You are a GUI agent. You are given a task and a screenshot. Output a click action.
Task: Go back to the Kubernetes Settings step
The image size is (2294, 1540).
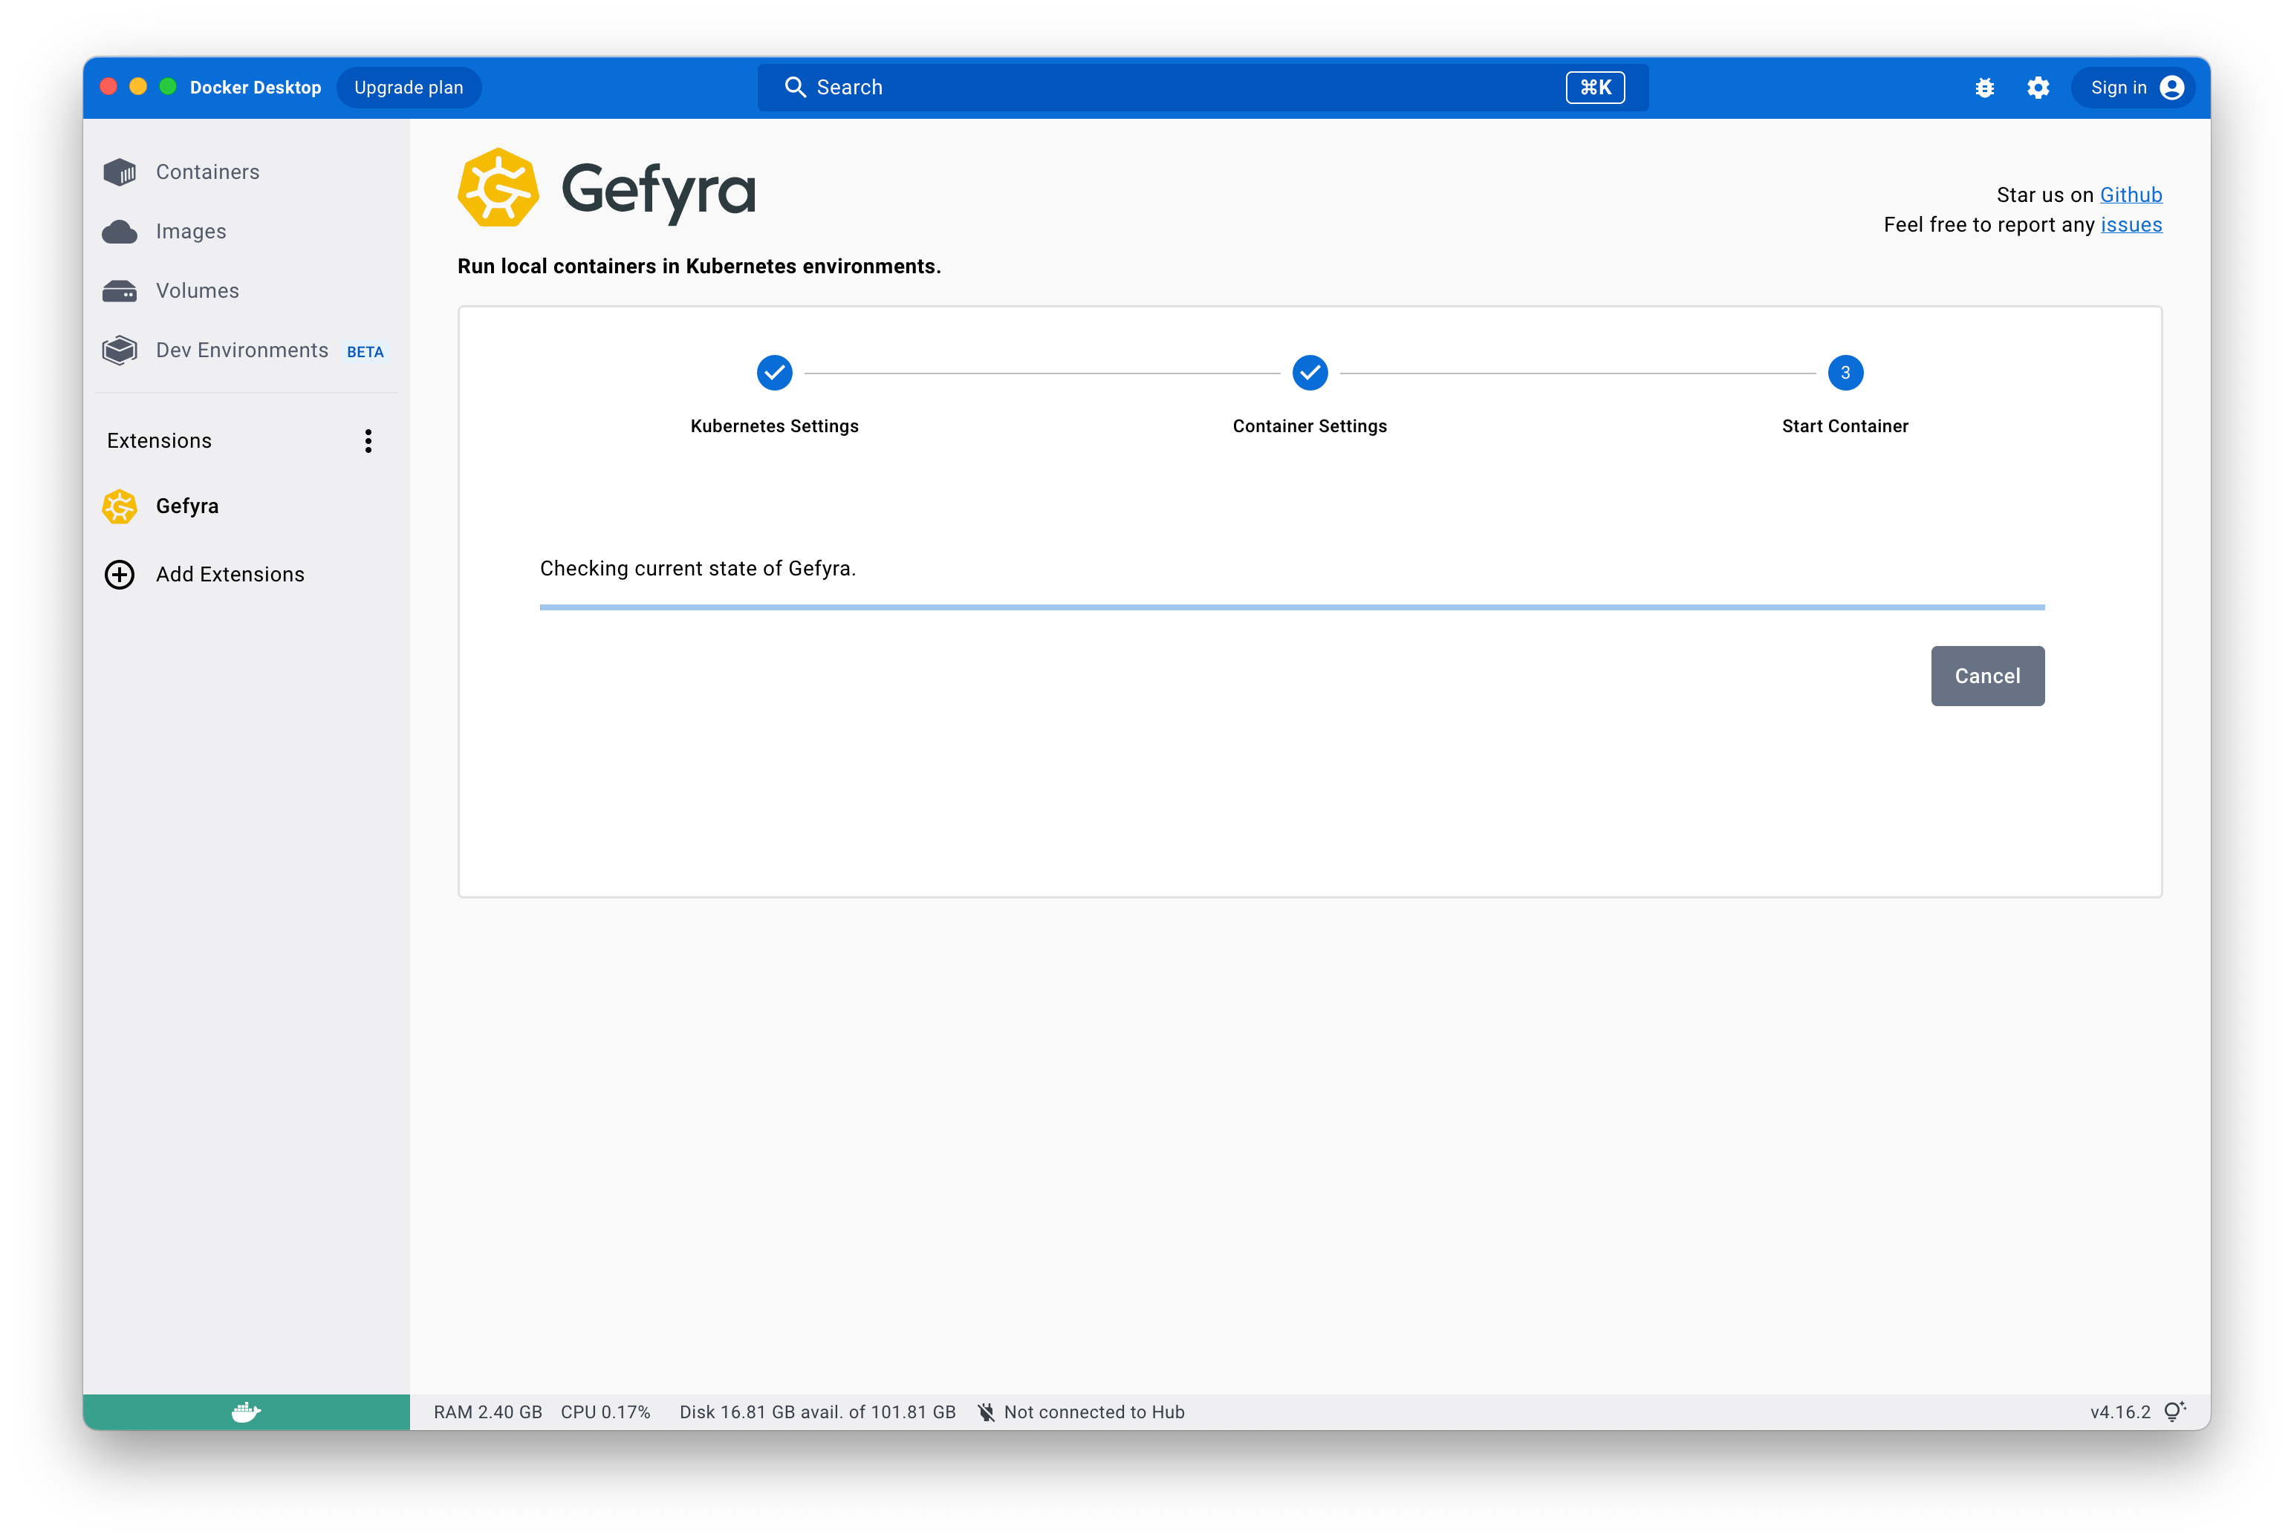pos(774,373)
